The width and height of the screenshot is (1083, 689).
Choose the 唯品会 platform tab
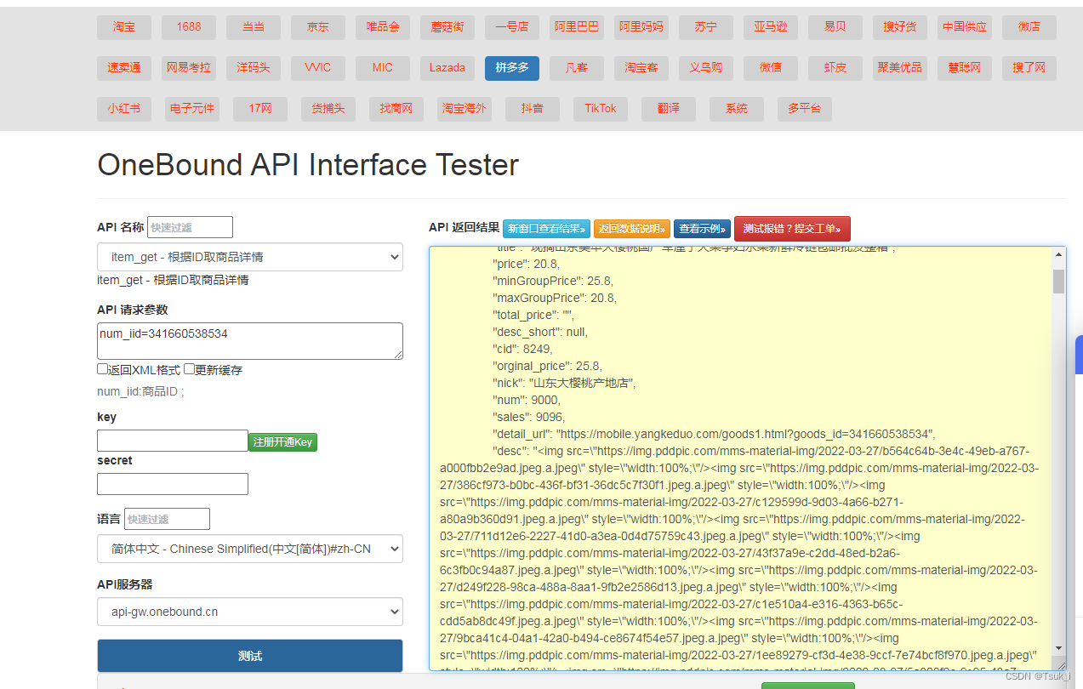tap(383, 27)
